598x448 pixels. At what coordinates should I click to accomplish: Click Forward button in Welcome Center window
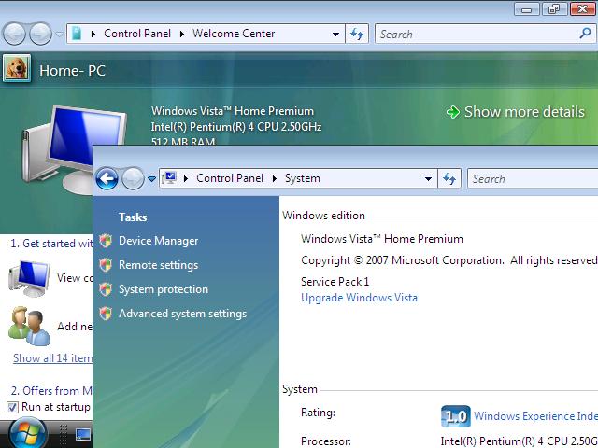(x=40, y=34)
